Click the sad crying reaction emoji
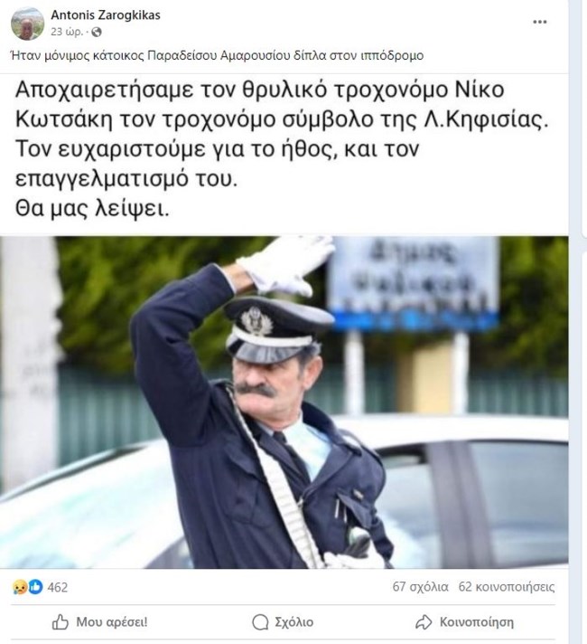This screenshot has width=587, height=644. point(19,587)
